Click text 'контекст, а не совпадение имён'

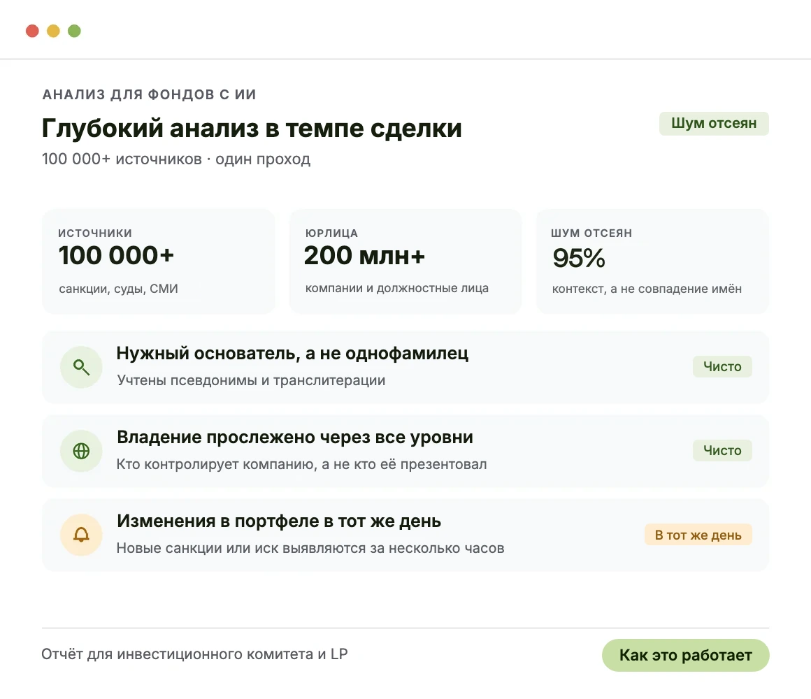647,289
